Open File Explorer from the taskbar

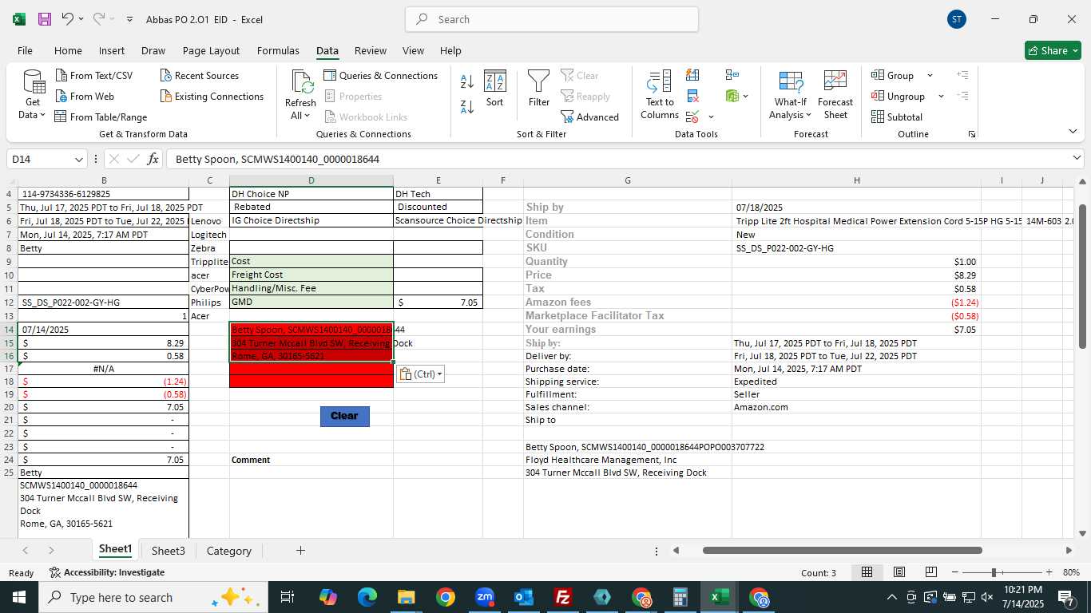pos(407,597)
